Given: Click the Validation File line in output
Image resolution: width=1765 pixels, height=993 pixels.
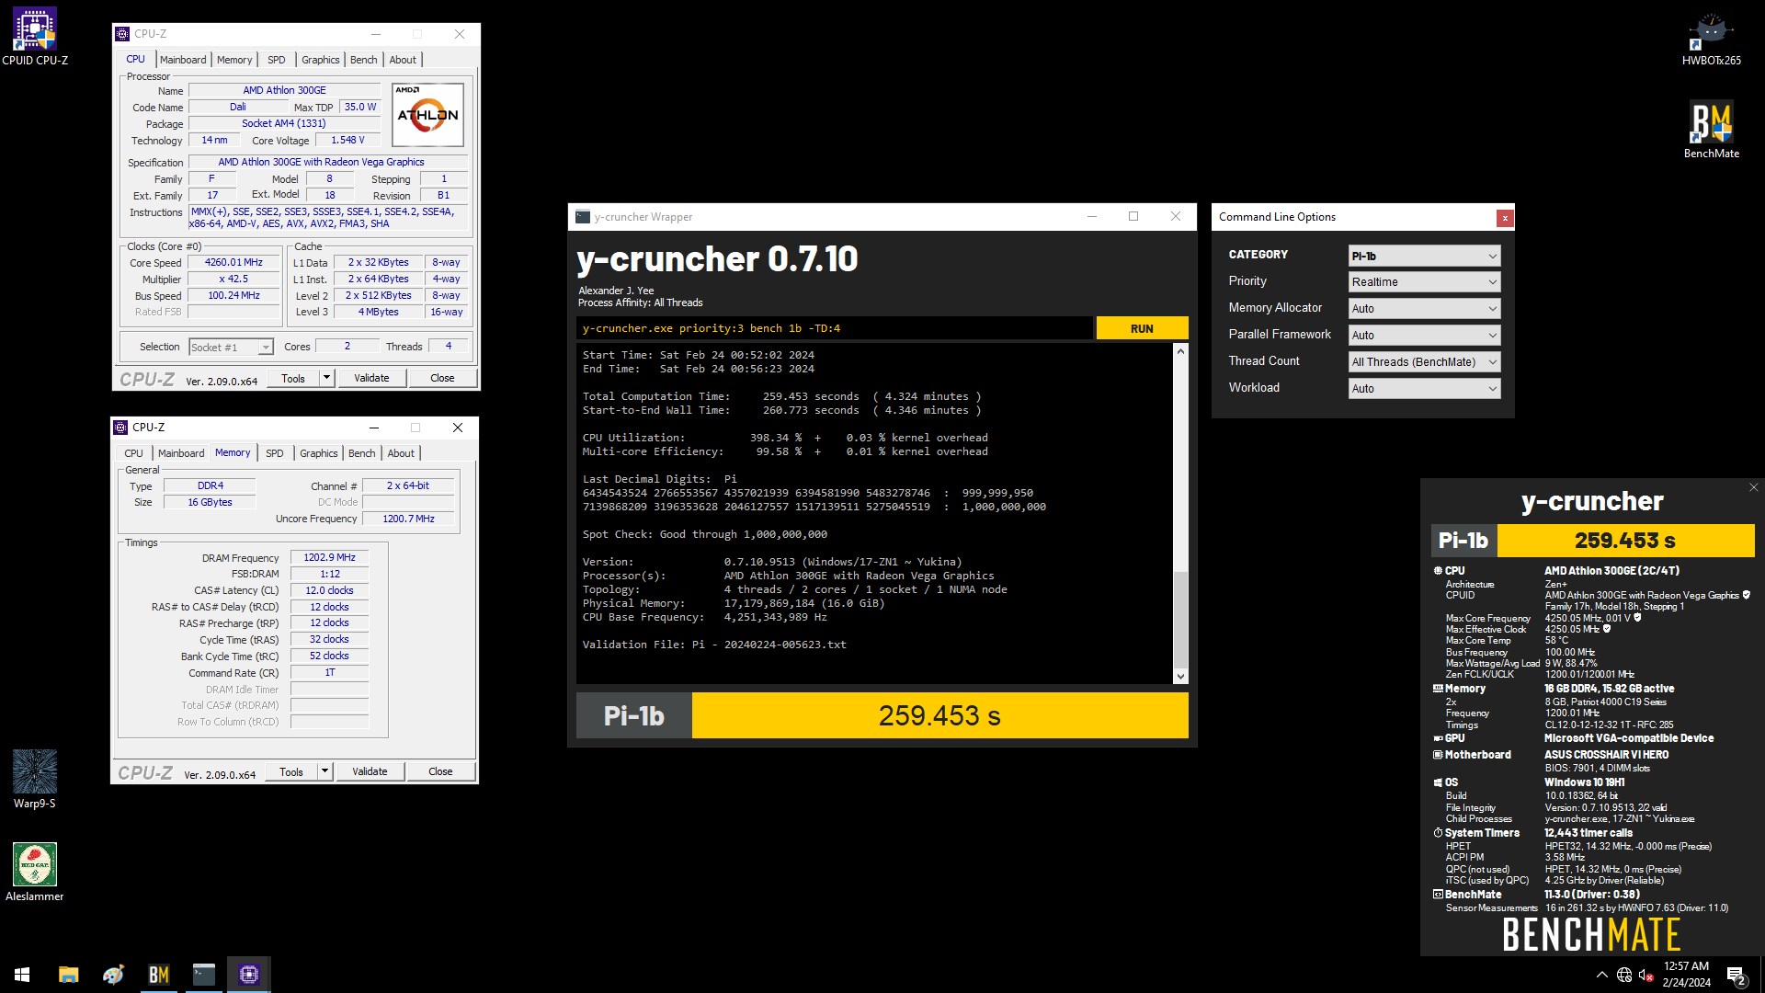Looking at the screenshot, I should [x=714, y=645].
